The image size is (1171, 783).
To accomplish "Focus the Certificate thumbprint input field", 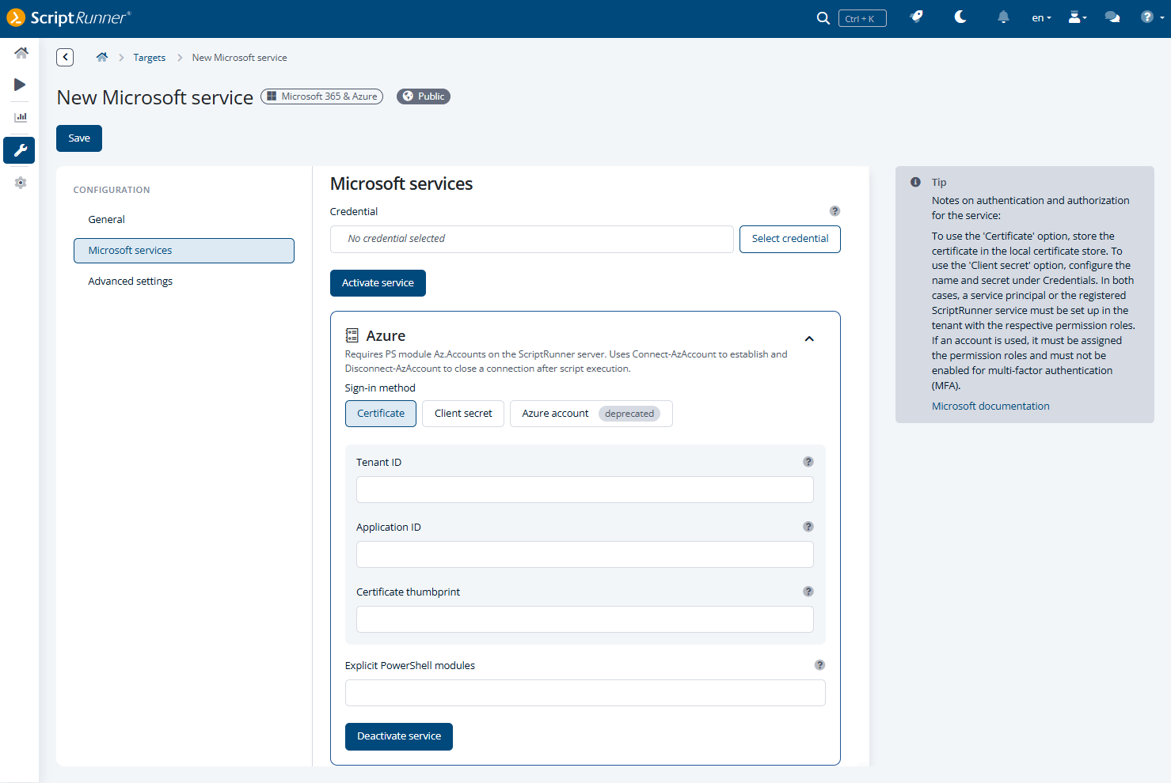I will pyautogui.click(x=584, y=619).
